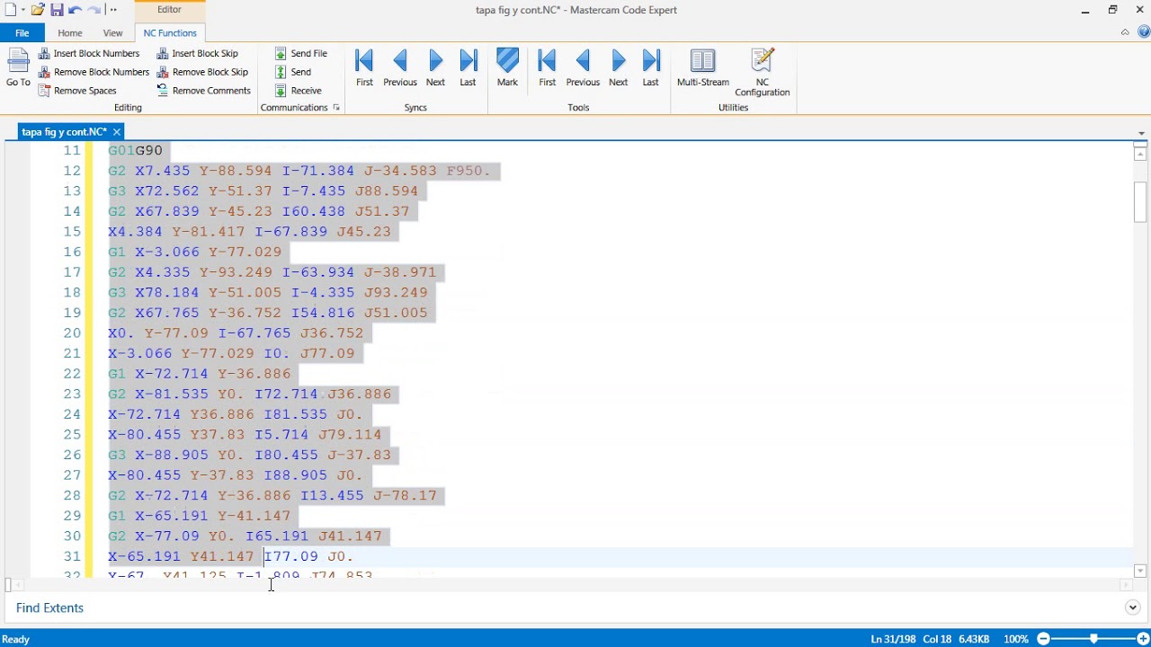Screen dimensions: 1151x647
Task: Save file with the floppy disk icon
Action: tap(57, 10)
